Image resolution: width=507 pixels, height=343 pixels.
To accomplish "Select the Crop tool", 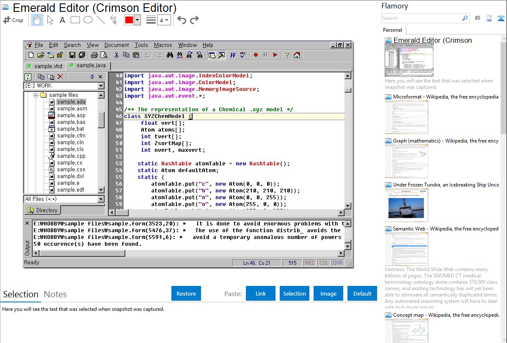I will [x=13, y=20].
